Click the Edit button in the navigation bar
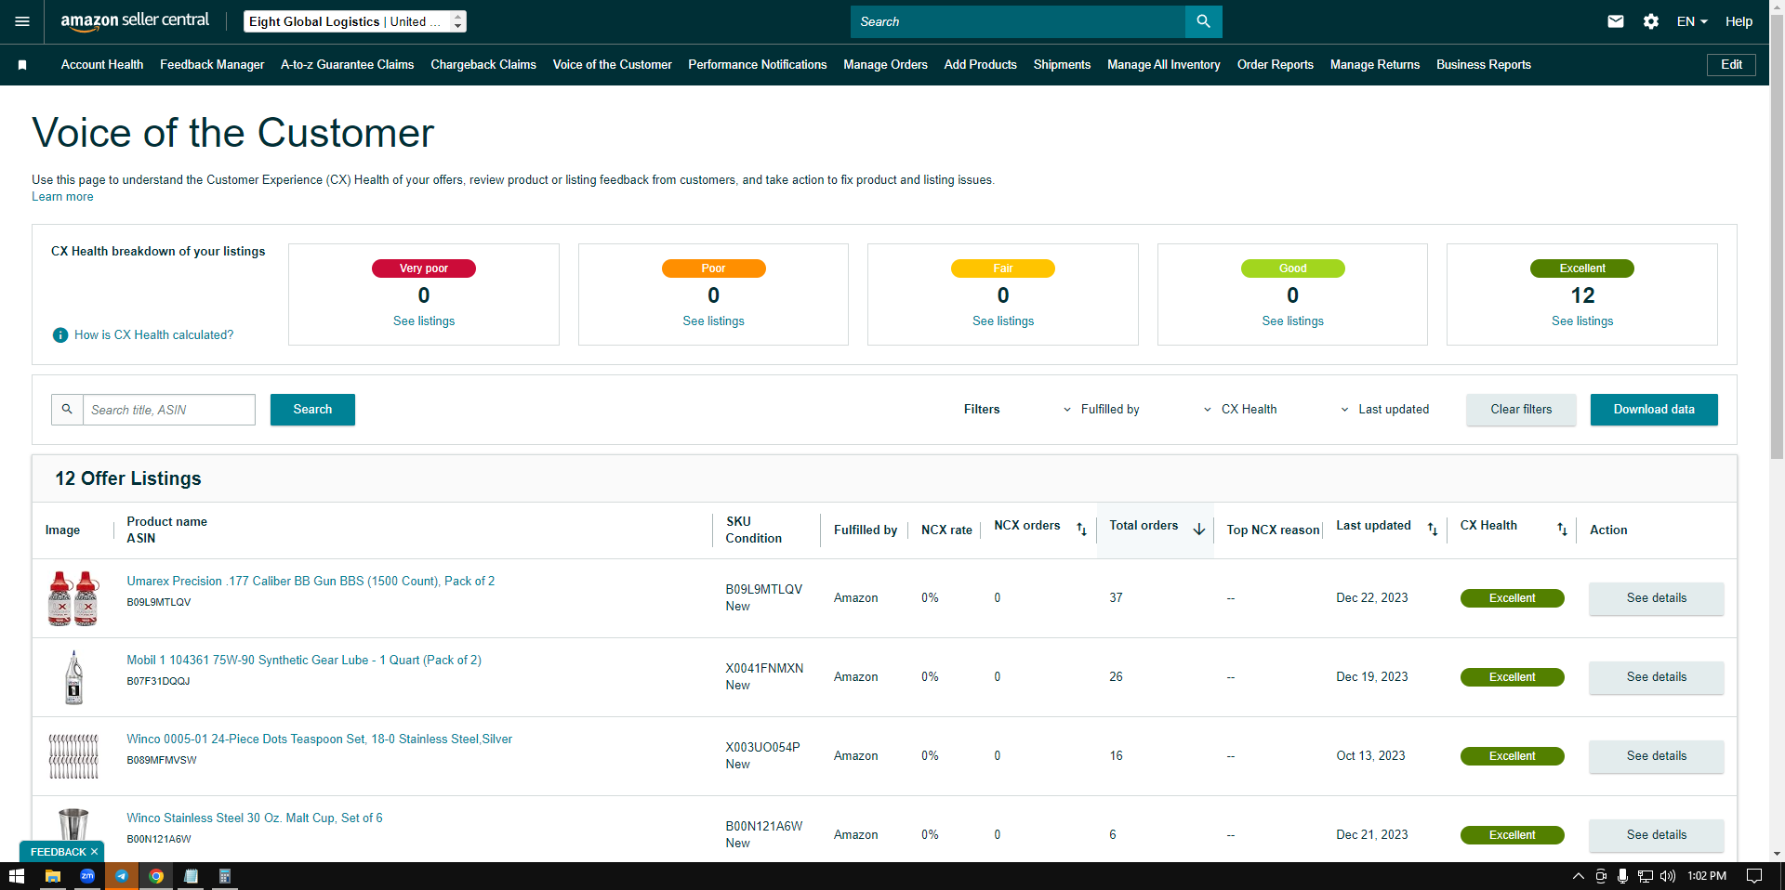The image size is (1785, 890). 1731,65
